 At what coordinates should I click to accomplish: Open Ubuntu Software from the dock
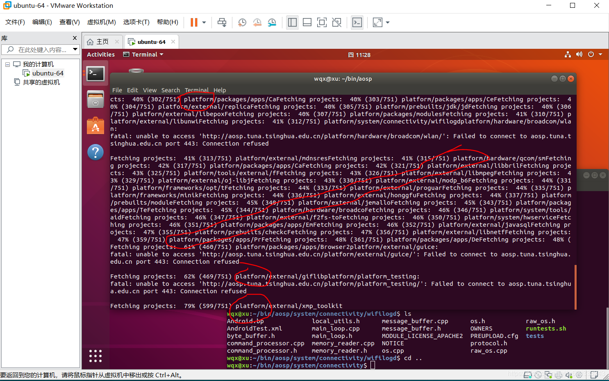tap(95, 126)
